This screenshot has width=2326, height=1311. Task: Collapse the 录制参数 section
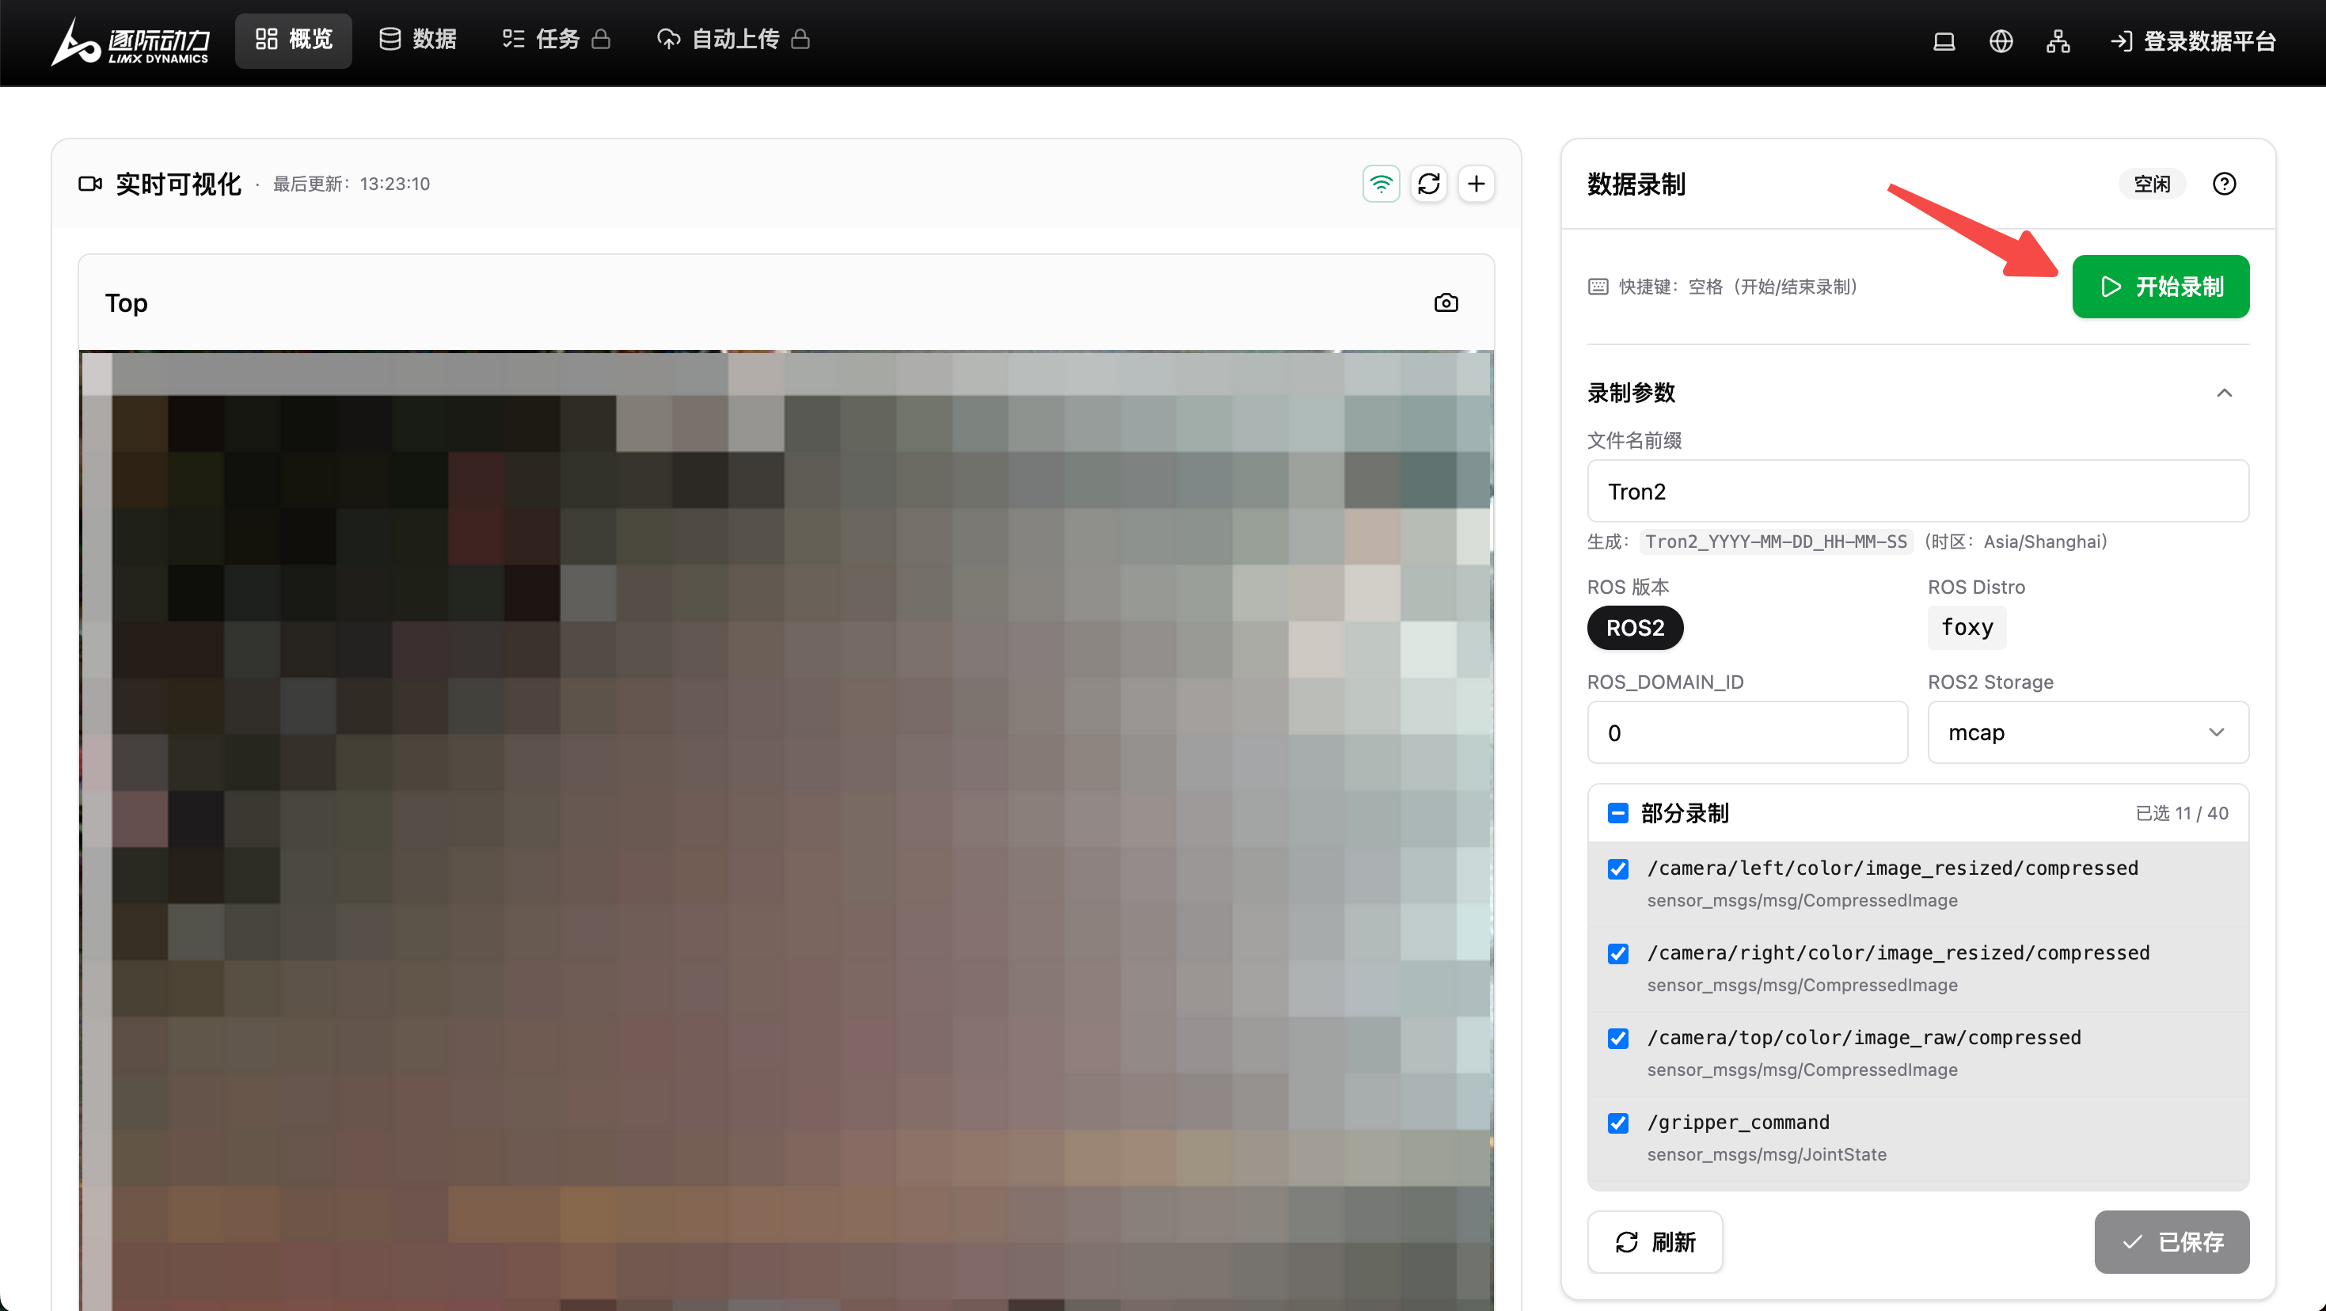[2224, 393]
